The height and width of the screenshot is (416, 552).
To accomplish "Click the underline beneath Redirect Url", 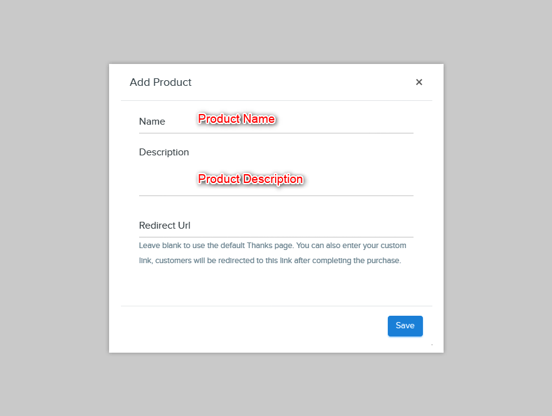I will [276, 237].
